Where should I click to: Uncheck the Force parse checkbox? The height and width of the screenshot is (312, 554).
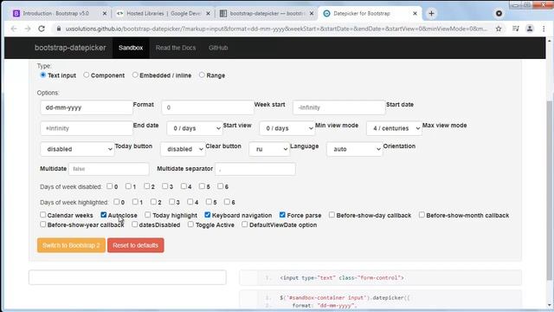[x=282, y=215]
